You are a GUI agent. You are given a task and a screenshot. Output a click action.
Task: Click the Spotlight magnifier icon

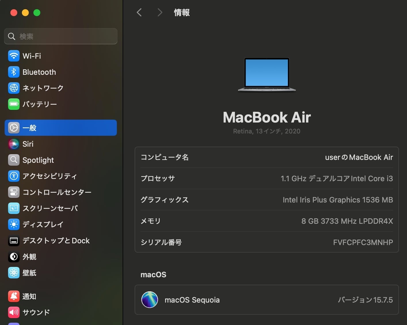14,160
